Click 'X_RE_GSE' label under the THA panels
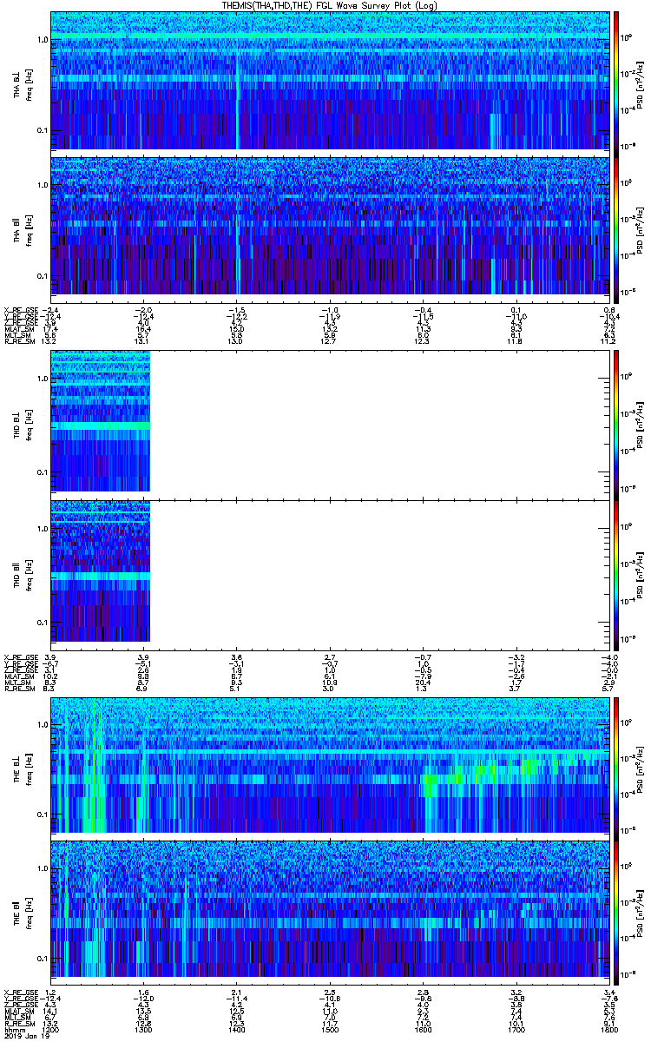This screenshot has width=651, height=1042. 21,310
